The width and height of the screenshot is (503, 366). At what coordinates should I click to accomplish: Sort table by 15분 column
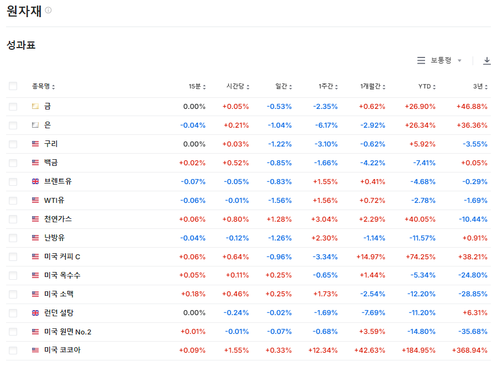tap(197, 86)
